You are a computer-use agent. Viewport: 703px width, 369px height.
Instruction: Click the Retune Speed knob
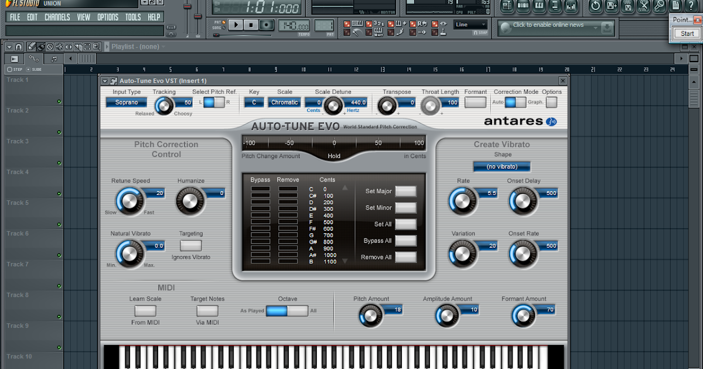129,201
